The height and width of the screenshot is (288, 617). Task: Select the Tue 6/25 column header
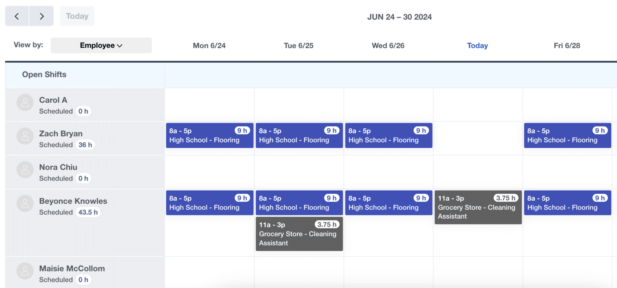298,46
